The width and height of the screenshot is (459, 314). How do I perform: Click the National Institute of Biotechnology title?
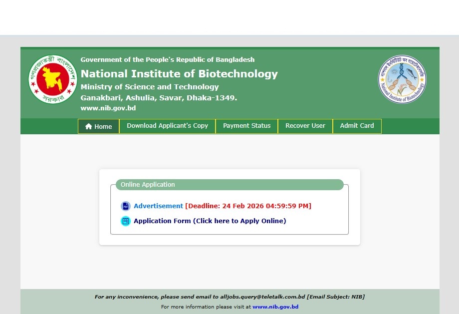coord(179,74)
